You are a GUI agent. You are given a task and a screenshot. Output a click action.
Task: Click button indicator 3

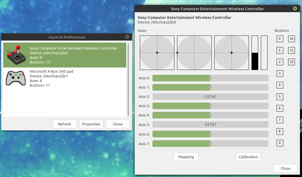[280, 74]
